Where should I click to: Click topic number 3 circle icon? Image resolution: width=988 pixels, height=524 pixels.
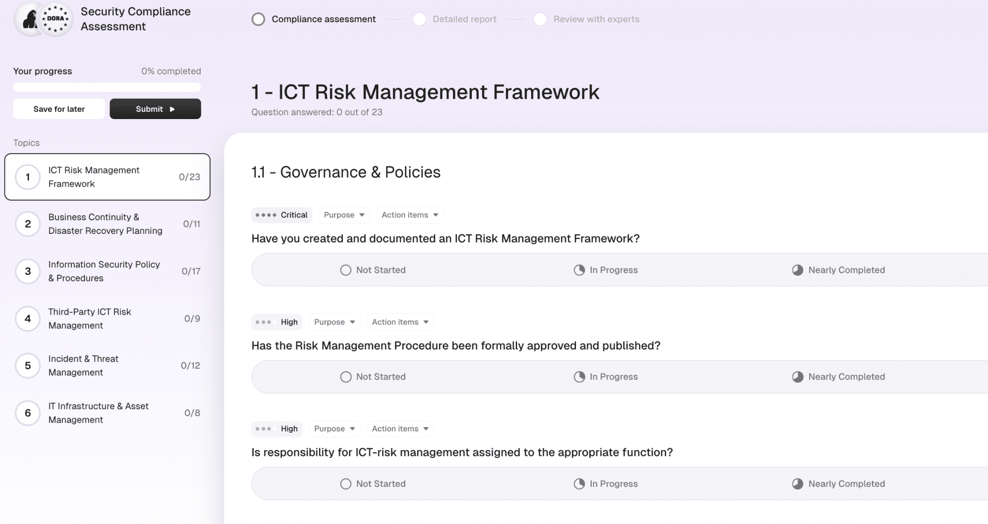(27, 271)
